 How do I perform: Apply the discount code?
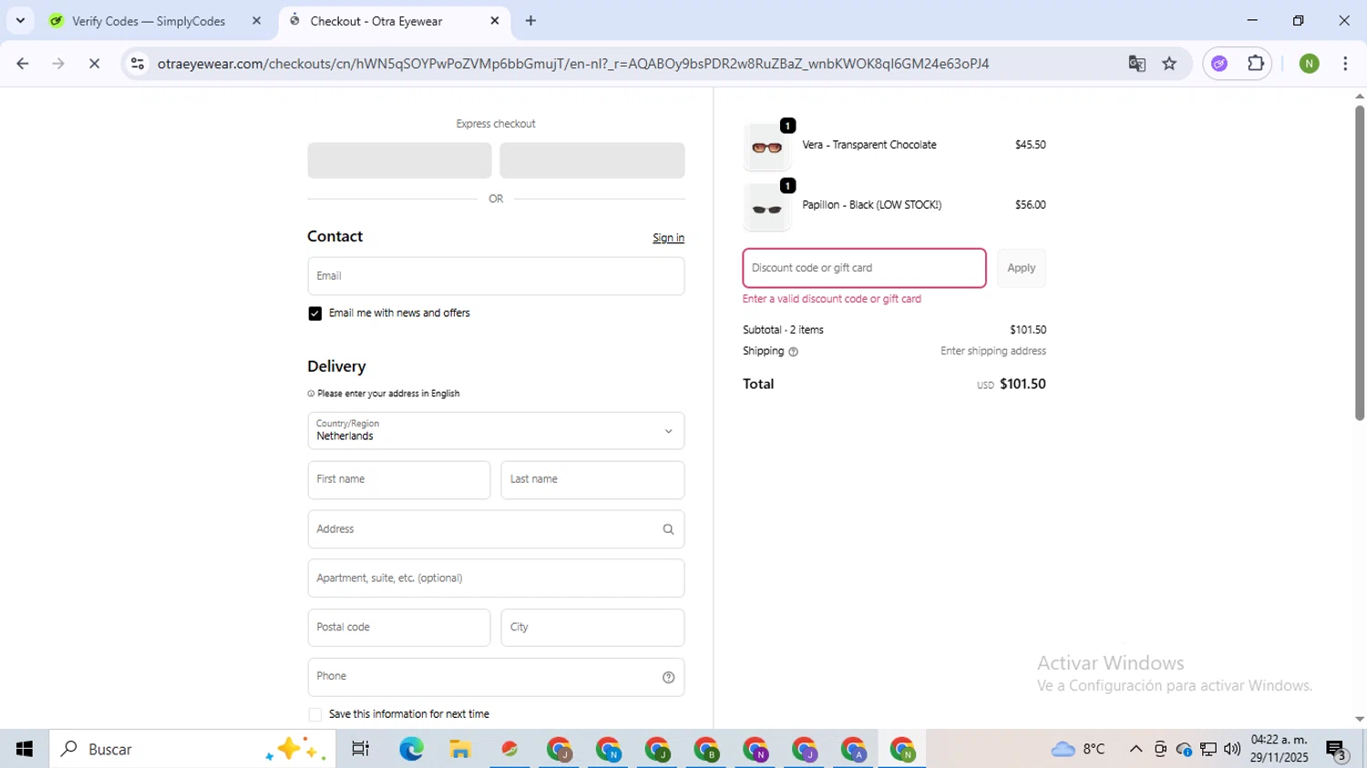(x=1022, y=268)
